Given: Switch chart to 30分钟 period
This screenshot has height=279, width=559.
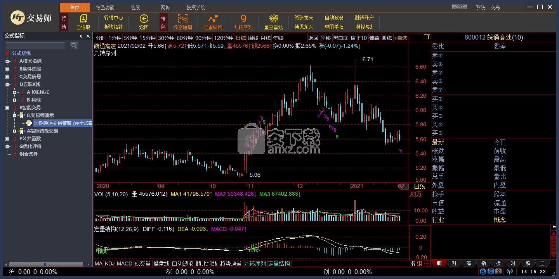Looking at the screenshot, I should point(166,38).
